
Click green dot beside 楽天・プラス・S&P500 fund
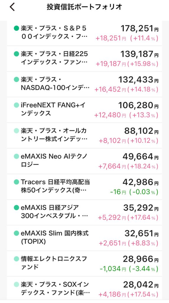pyautogui.click(x=17, y=28)
